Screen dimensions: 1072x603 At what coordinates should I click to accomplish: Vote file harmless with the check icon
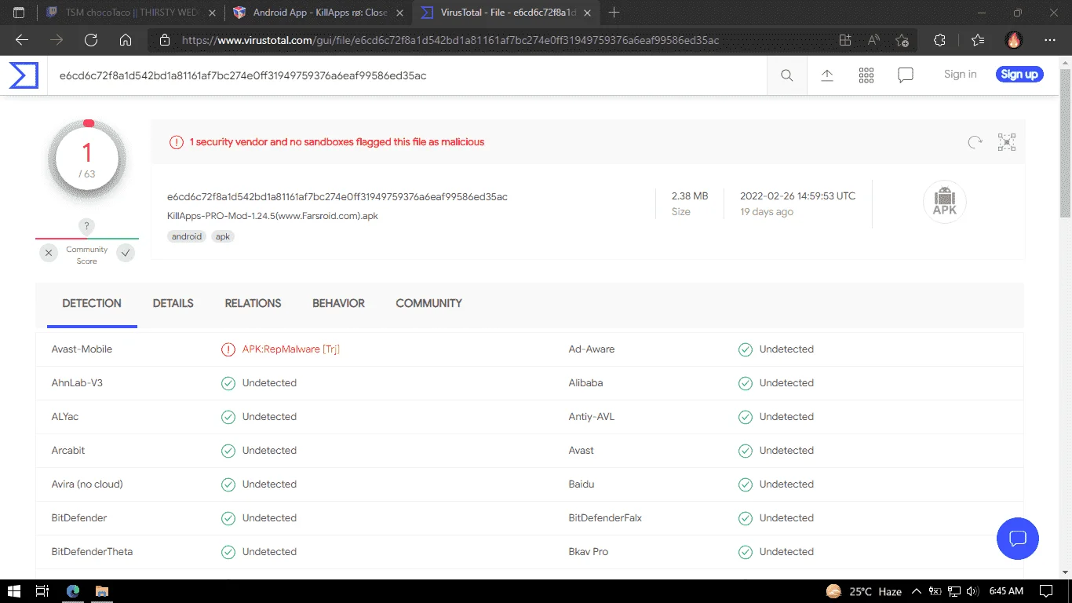(x=126, y=253)
